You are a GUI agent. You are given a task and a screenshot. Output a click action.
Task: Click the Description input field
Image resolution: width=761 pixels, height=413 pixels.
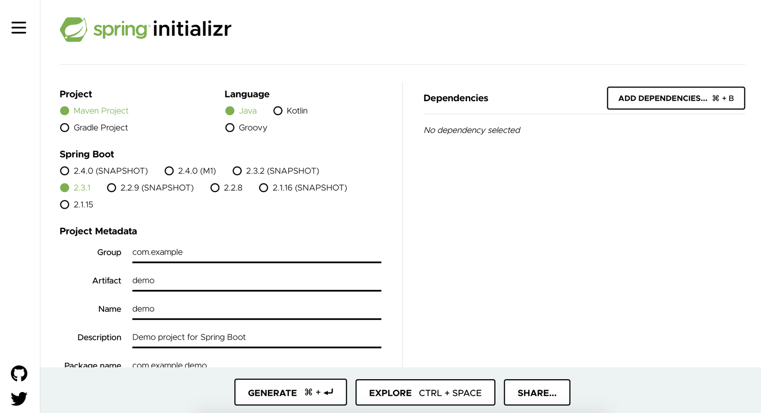pos(257,338)
